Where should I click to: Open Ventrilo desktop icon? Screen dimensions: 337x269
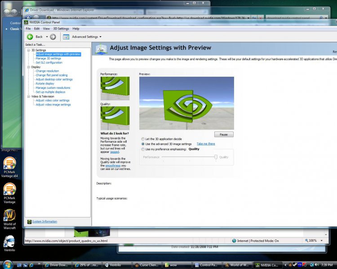[x=9, y=243]
